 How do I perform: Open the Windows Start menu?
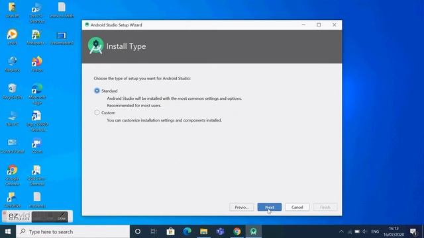click(8, 231)
